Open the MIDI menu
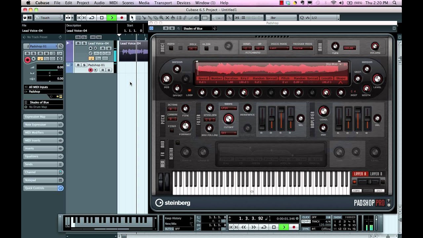Viewport: 423px width, 238px height. (x=113, y=3)
